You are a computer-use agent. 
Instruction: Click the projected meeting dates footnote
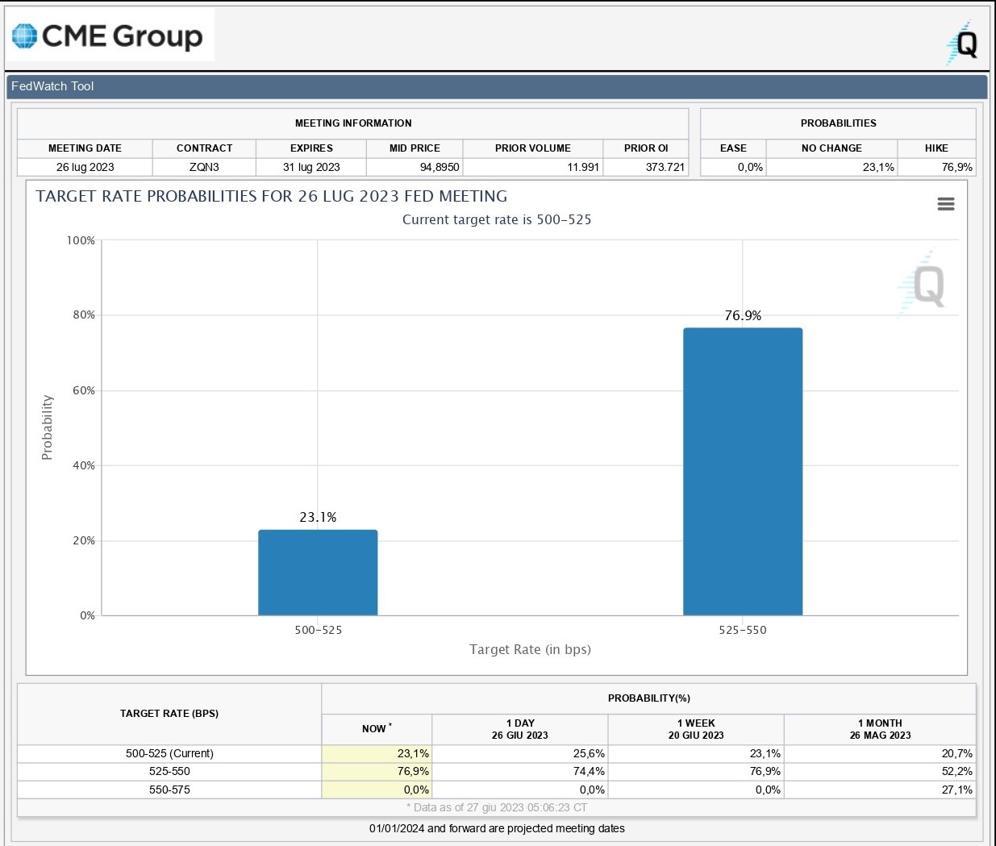coord(497,828)
